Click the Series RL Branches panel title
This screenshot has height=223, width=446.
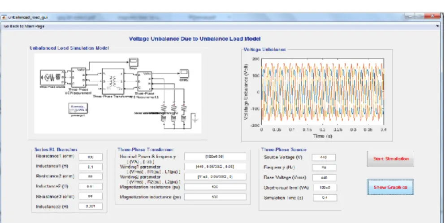coord(56,150)
